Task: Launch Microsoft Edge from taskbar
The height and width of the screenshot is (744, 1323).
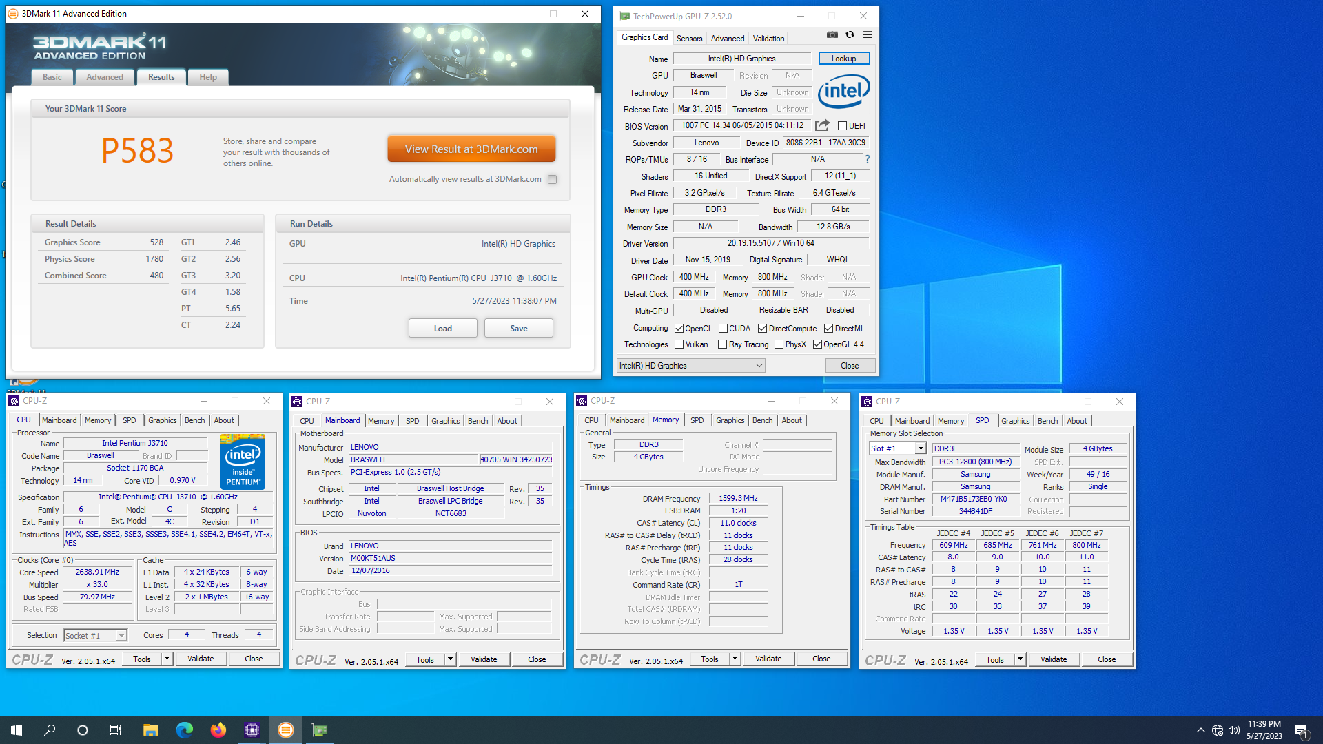Action: tap(184, 730)
